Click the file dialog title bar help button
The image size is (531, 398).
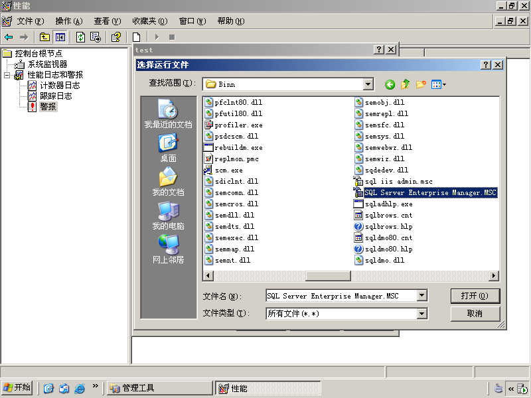pos(486,64)
